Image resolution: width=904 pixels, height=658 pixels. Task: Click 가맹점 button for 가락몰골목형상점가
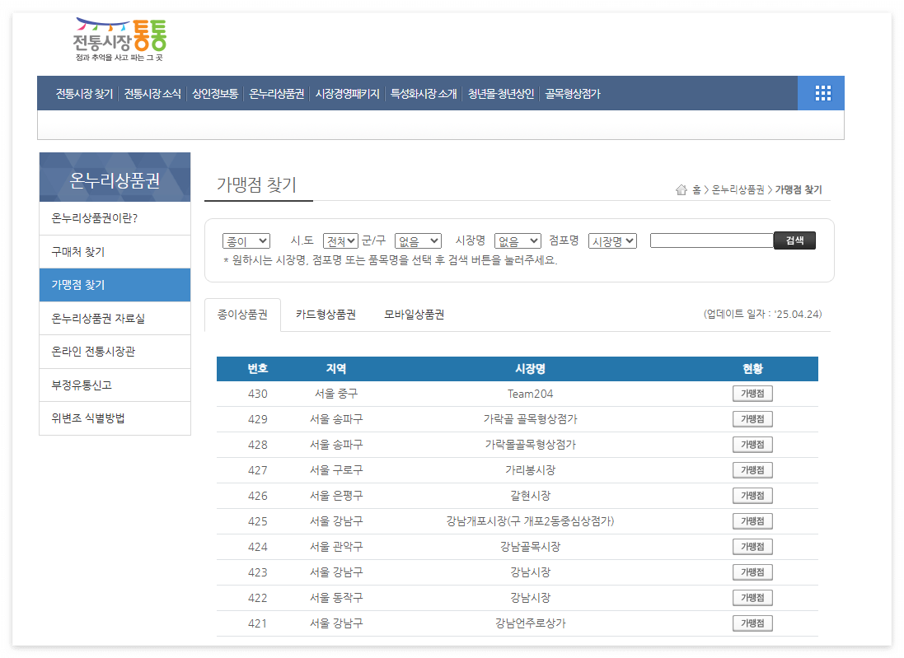pyautogui.click(x=752, y=444)
